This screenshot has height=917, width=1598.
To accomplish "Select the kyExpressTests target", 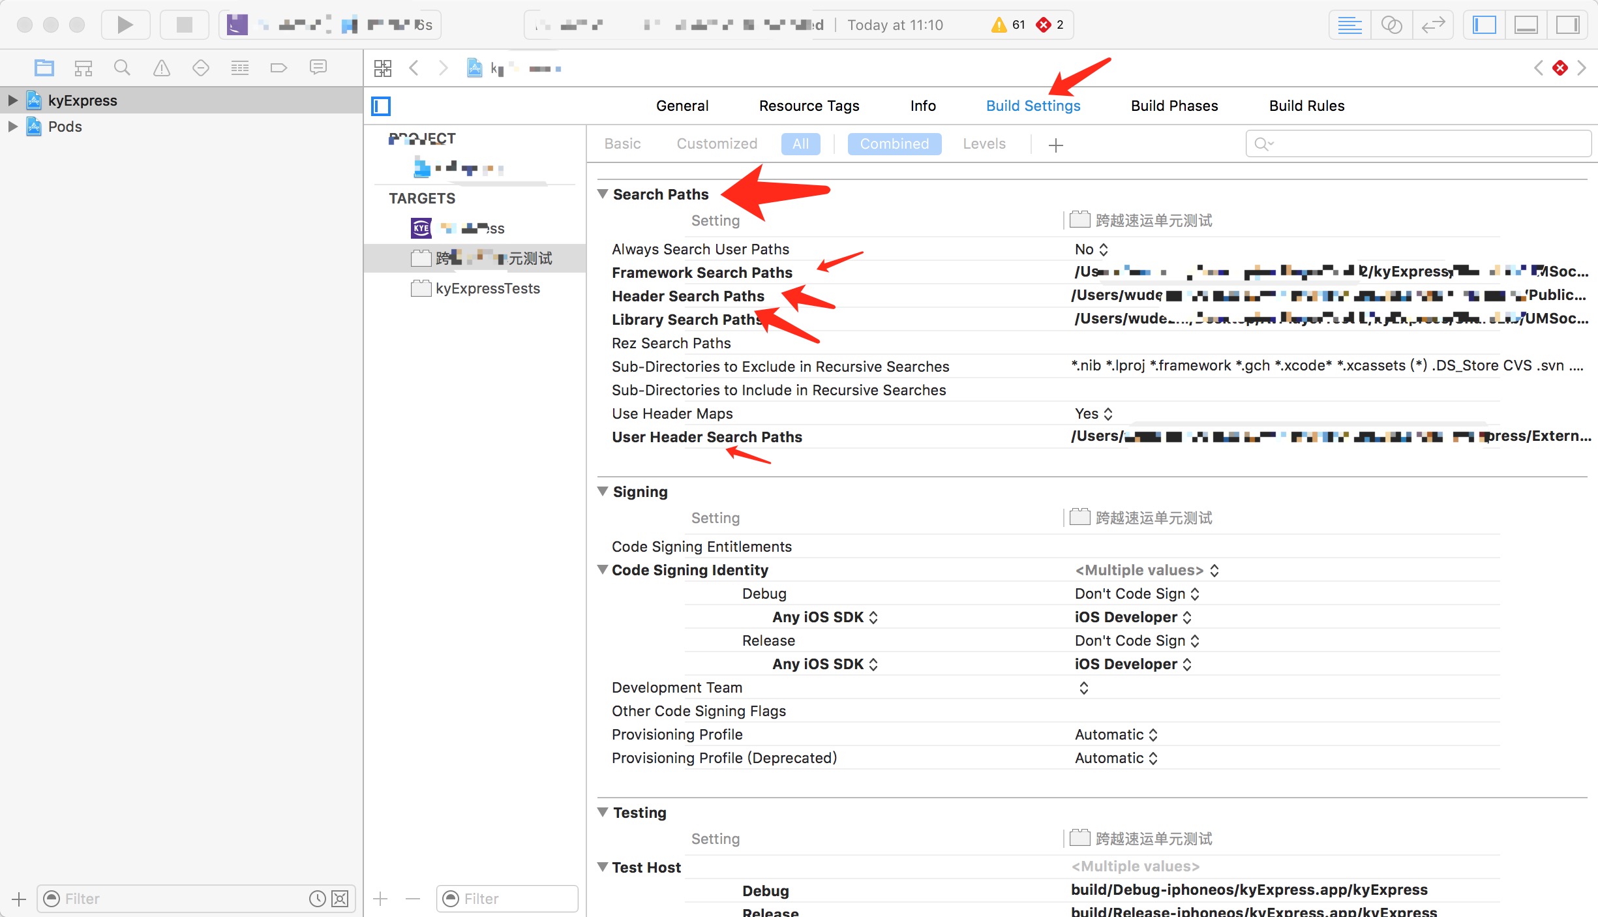I will coord(475,288).
